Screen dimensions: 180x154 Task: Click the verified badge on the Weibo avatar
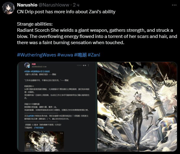(x=29, y=67)
